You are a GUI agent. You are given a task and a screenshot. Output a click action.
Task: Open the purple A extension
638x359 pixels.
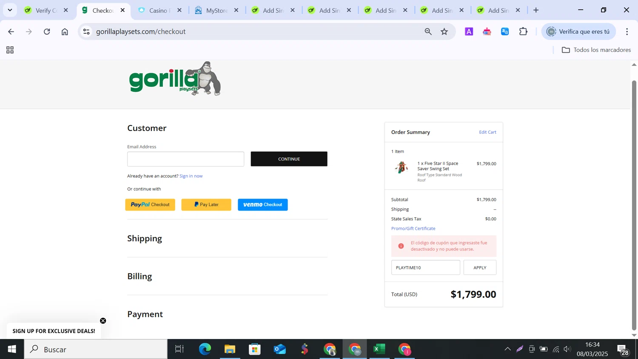coord(469,31)
